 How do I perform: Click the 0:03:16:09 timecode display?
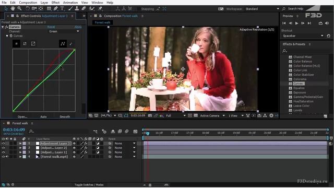(14, 130)
